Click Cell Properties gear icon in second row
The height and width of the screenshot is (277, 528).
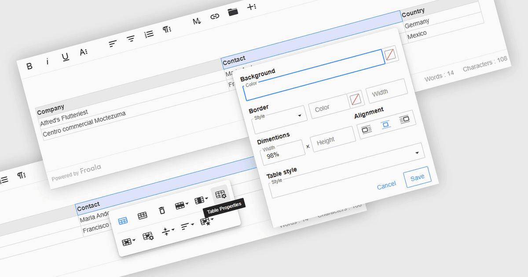[148, 236]
